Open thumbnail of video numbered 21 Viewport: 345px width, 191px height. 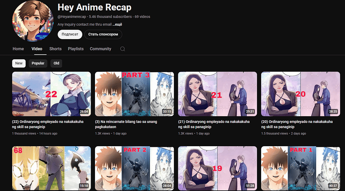tap(217, 94)
